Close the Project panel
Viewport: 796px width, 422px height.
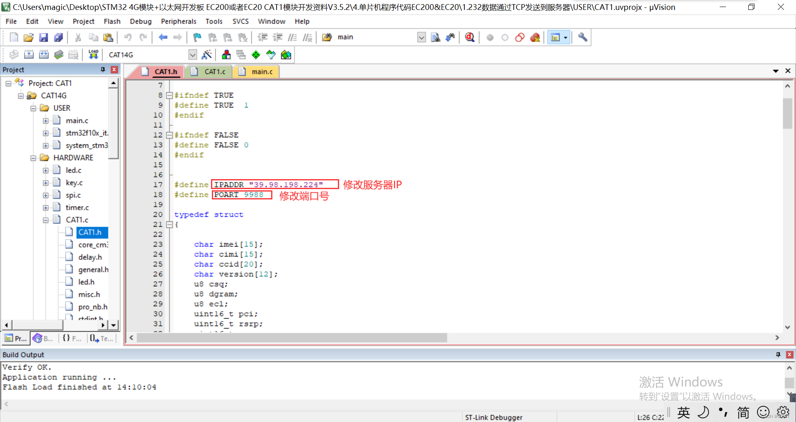pos(114,70)
